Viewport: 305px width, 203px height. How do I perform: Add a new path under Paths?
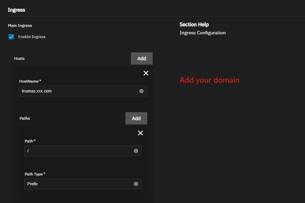pyautogui.click(x=136, y=118)
